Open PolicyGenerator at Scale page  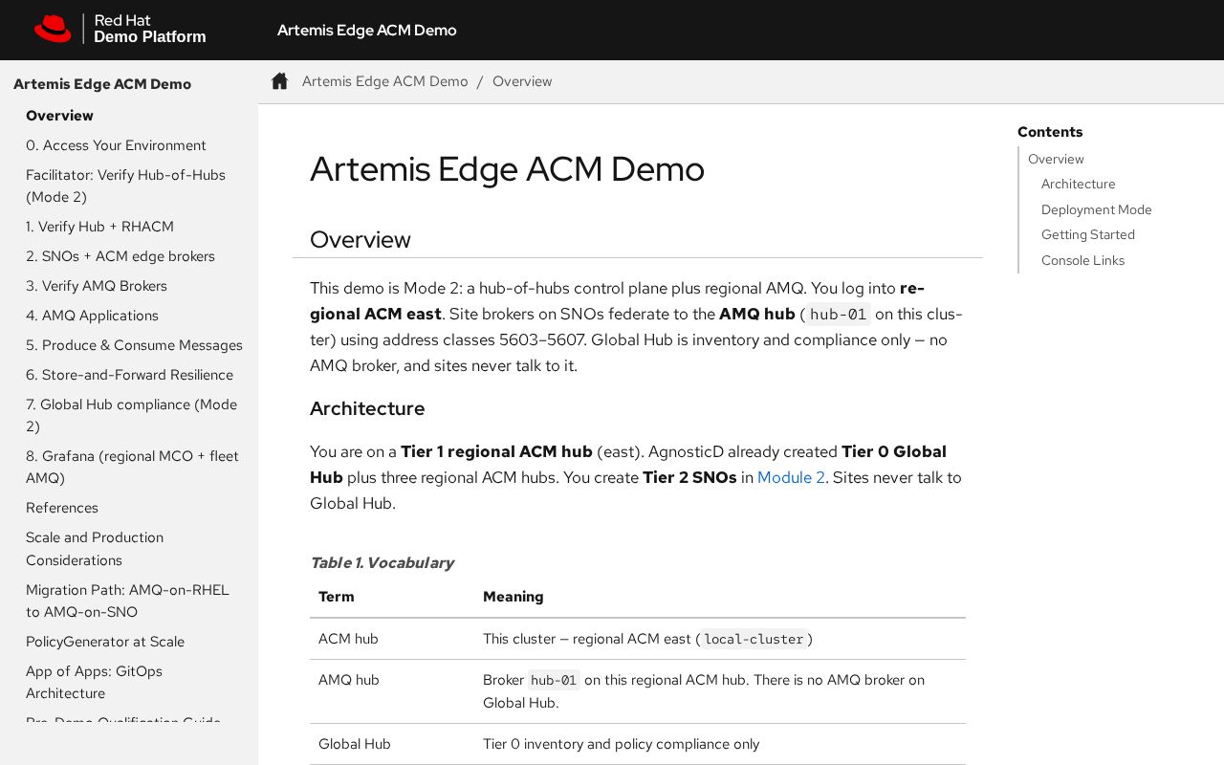[105, 642]
